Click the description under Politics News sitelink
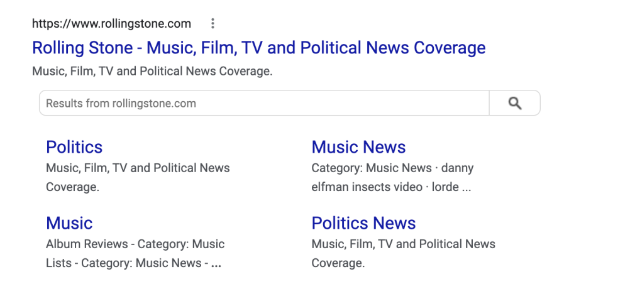 pos(403,244)
